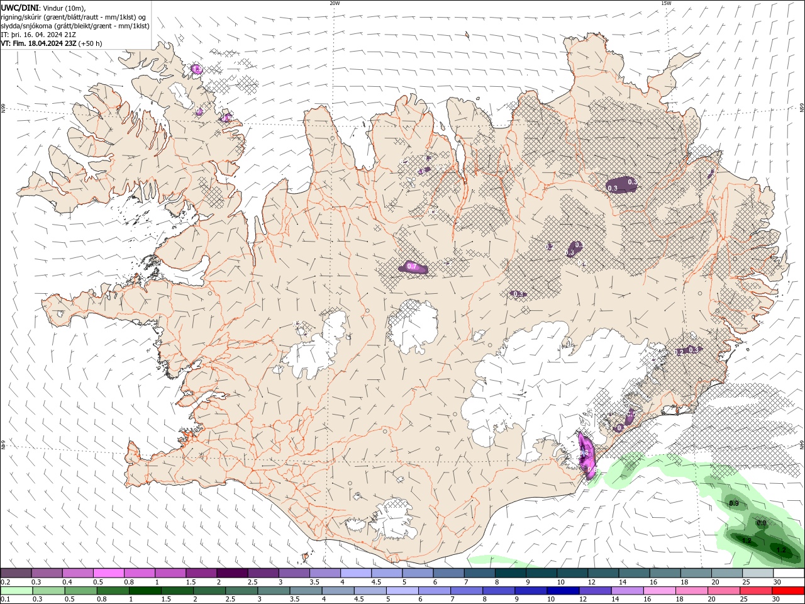Select snowfall legend swatch above 30 white
805x604 pixels.
789,573
